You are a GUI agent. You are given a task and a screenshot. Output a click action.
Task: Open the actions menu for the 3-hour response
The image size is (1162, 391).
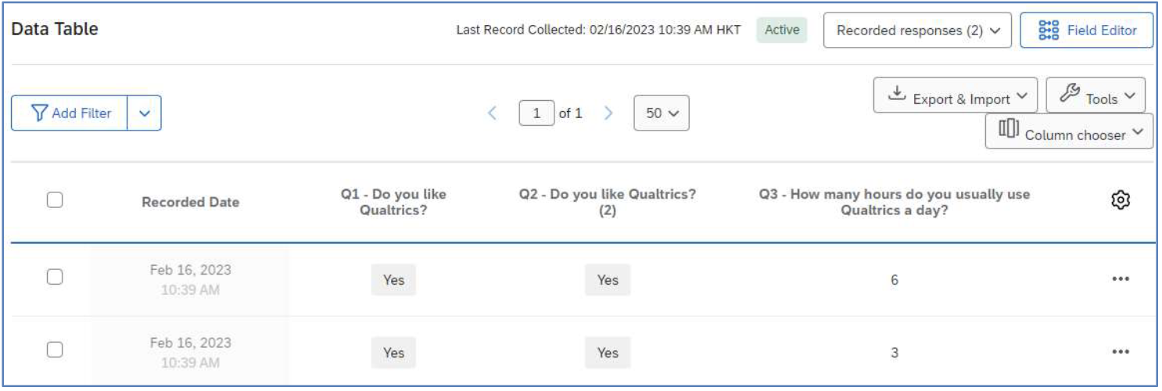[1121, 353]
